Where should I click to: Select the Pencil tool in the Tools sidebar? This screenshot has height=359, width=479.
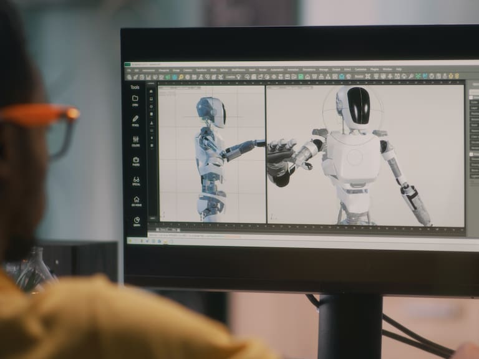(x=135, y=120)
